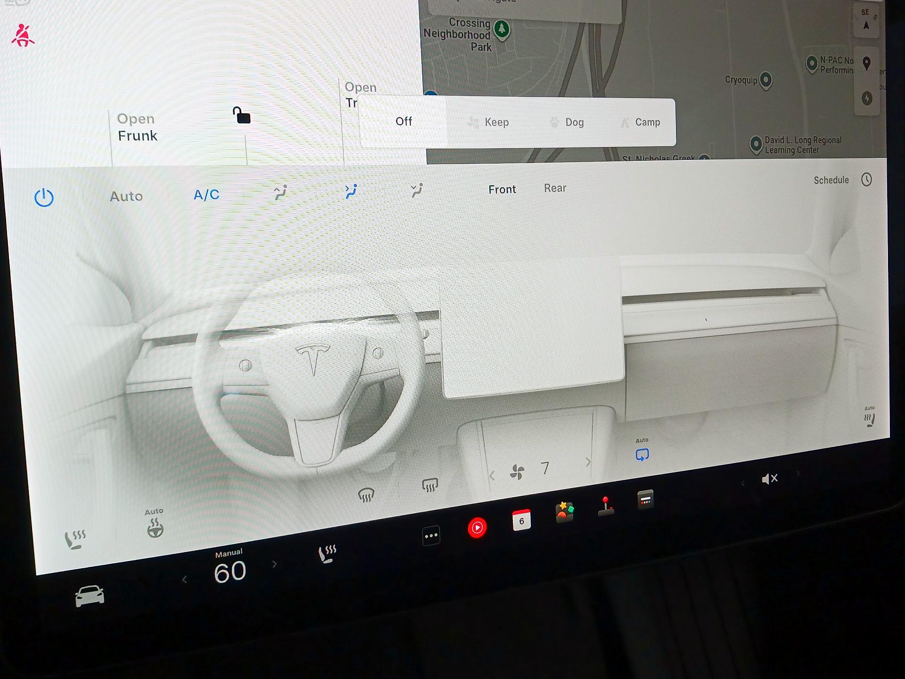Toggle the A/C button
The height and width of the screenshot is (679, 905).
pyautogui.click(x=206, y=194)
